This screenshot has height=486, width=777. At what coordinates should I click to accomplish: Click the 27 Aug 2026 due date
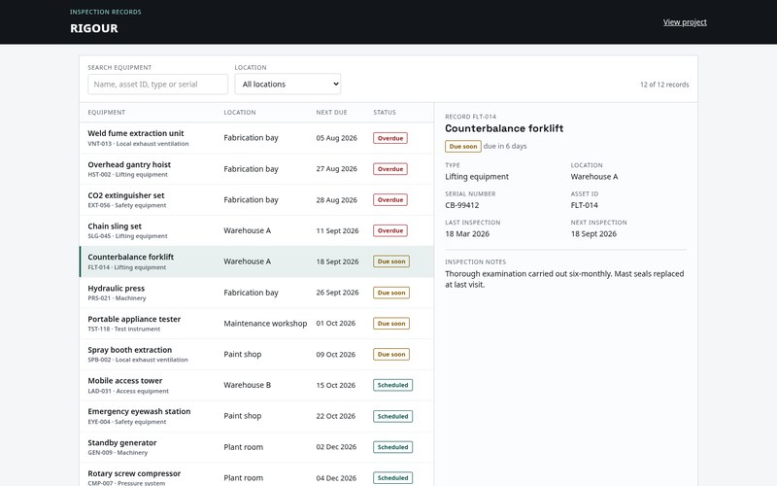point(336,169)
